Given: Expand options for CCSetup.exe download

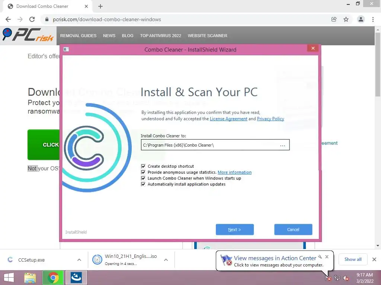Looking at the screenshot, I should 79,260.
